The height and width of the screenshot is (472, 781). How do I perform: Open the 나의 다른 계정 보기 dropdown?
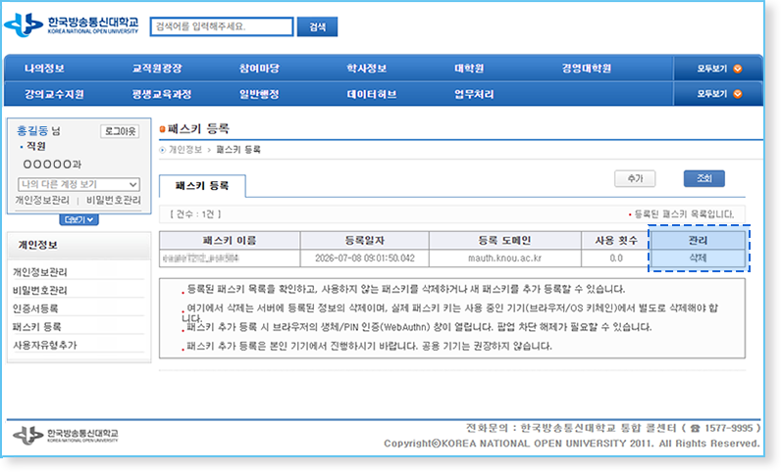(78, 184)
